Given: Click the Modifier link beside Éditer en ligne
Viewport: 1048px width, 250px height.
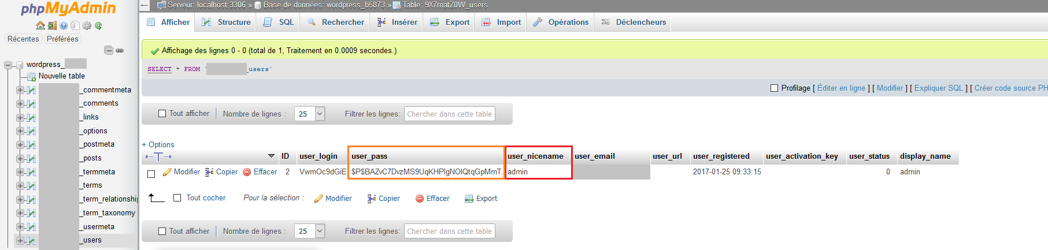Looking at the screenshot, I should tap(890, 88).
